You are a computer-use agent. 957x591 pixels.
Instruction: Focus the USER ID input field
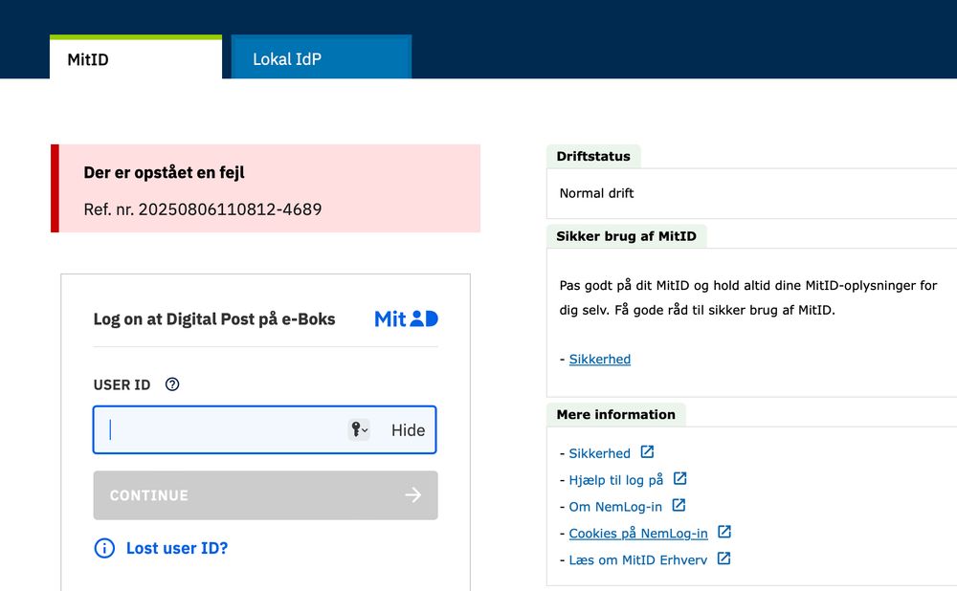click(x=264, y=430)
